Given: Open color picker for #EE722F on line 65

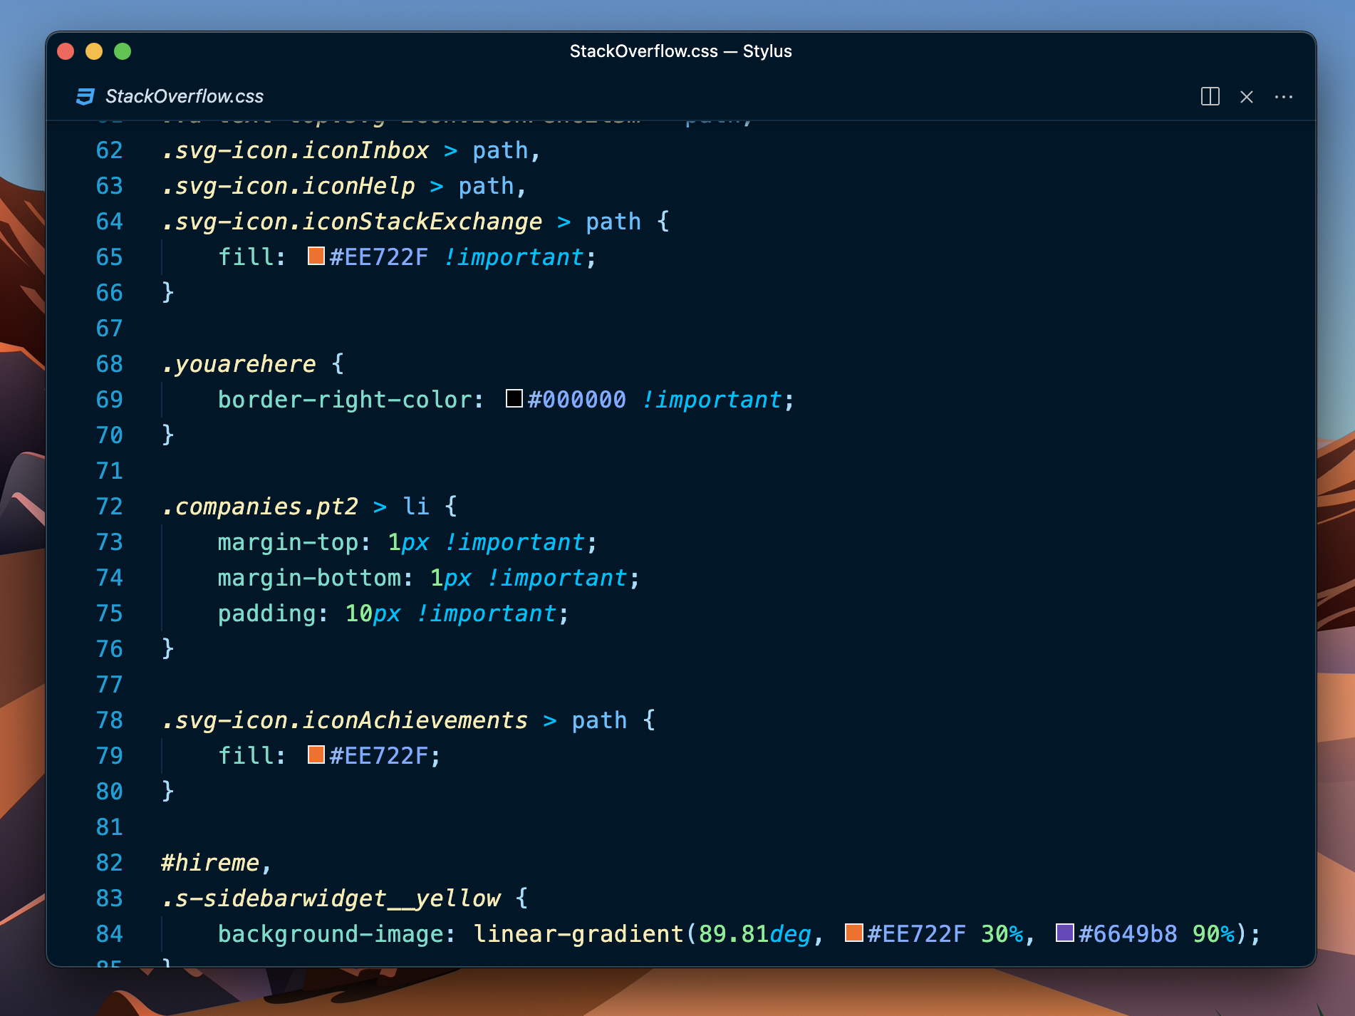Looking at the screenshot, I should [x=316, y=256].
